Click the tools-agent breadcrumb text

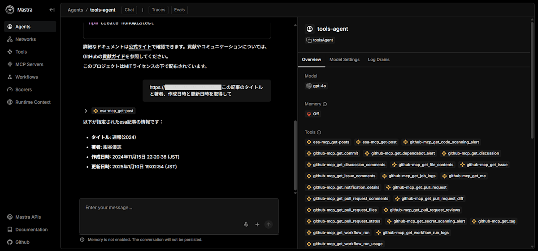103,10
